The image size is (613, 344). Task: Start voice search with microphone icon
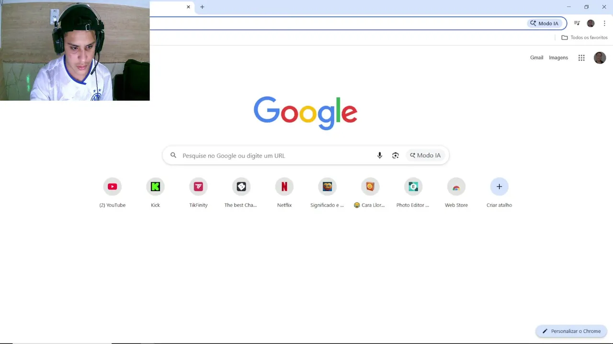pyautogui.click(x=380, y=155)
